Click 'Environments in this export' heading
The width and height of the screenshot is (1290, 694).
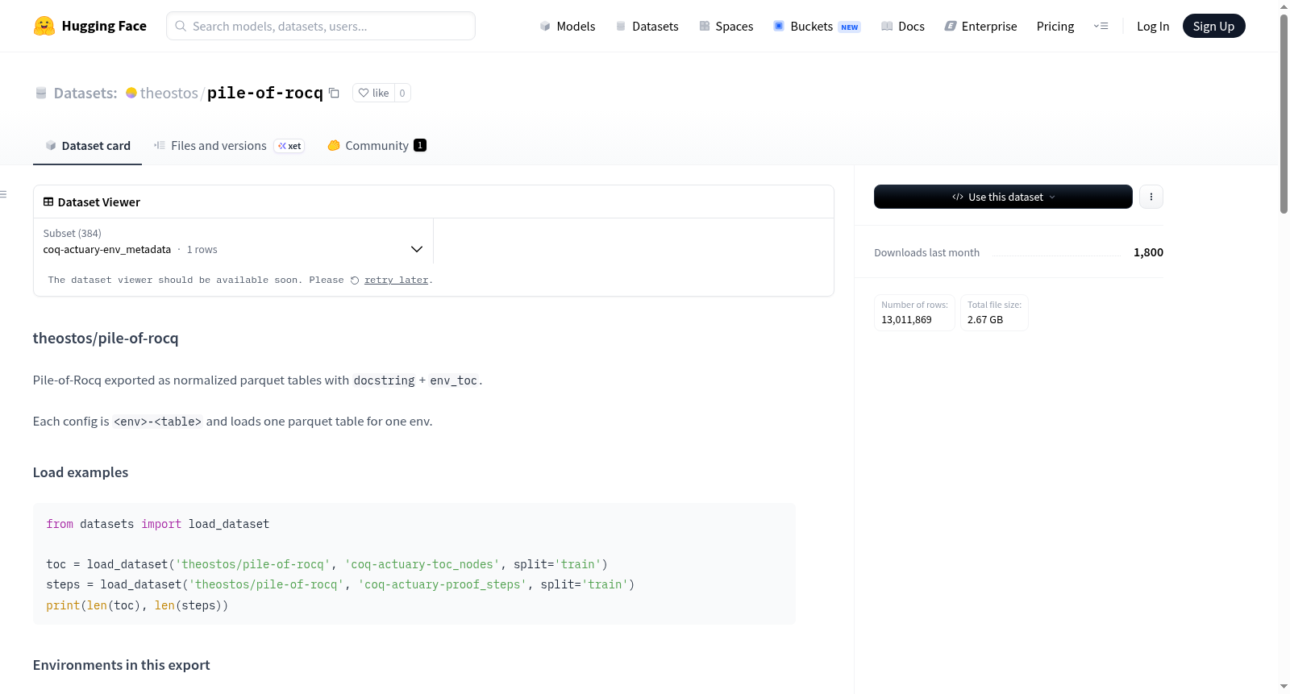122,665
